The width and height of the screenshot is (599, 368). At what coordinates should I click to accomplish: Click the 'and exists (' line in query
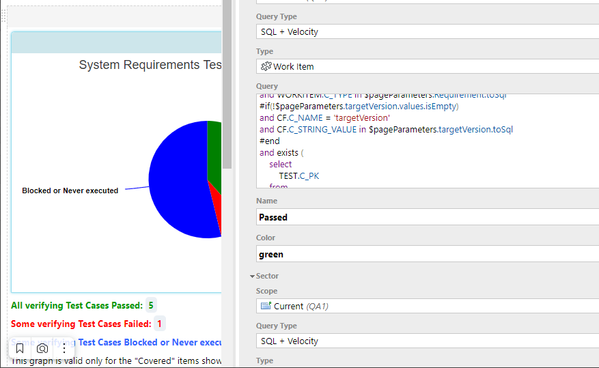281,153
